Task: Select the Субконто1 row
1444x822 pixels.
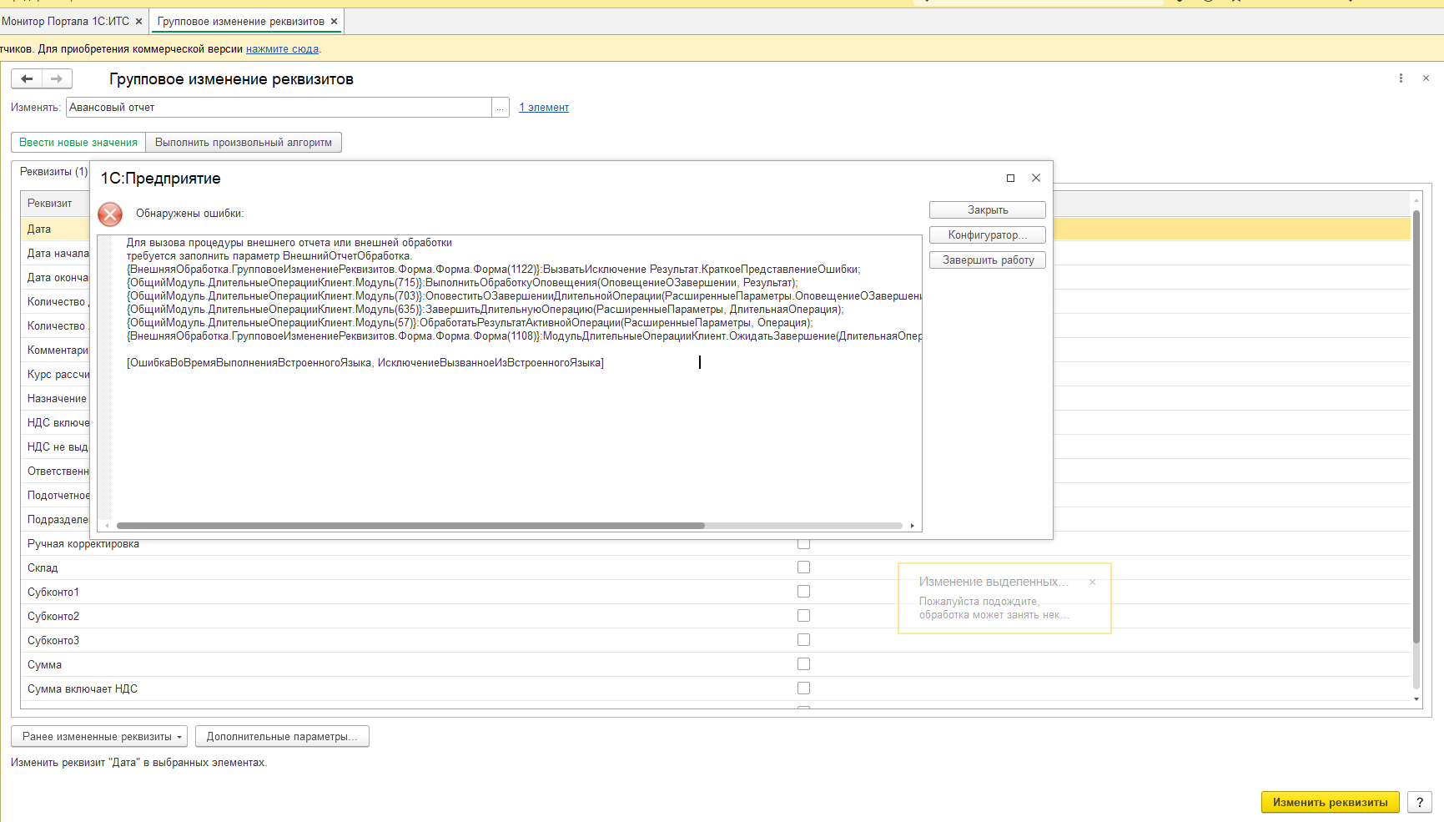Action: 715,593
